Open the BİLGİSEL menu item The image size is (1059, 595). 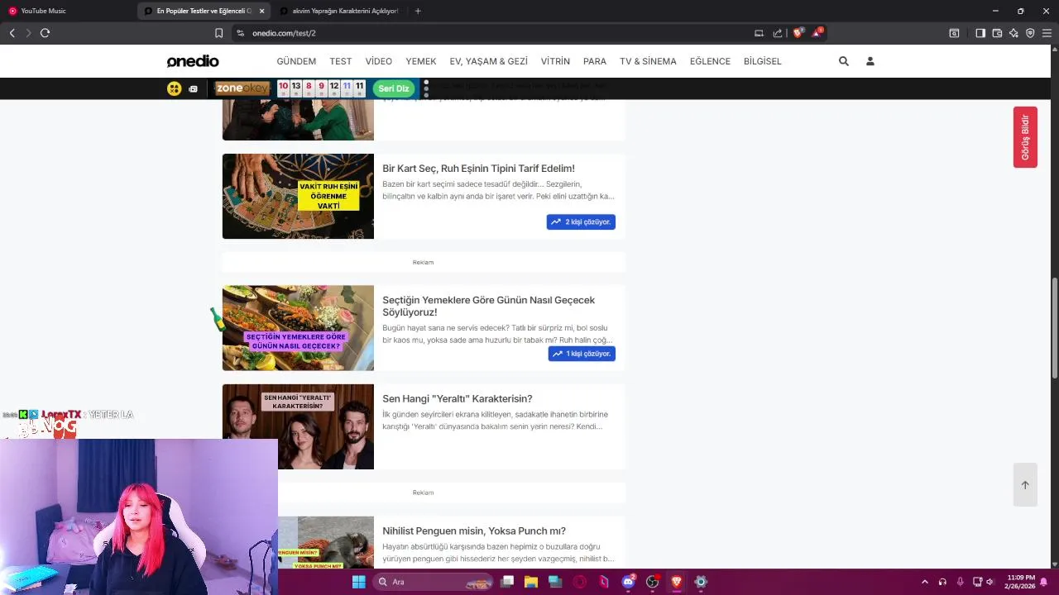pos(763,61)
